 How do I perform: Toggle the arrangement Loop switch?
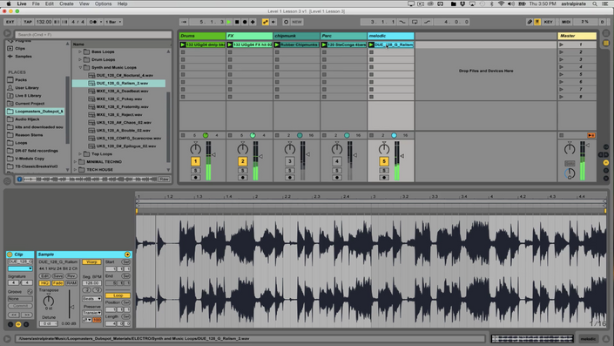click(415, 22)
